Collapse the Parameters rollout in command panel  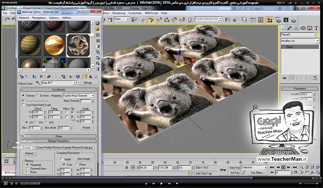tap(300, 89)
